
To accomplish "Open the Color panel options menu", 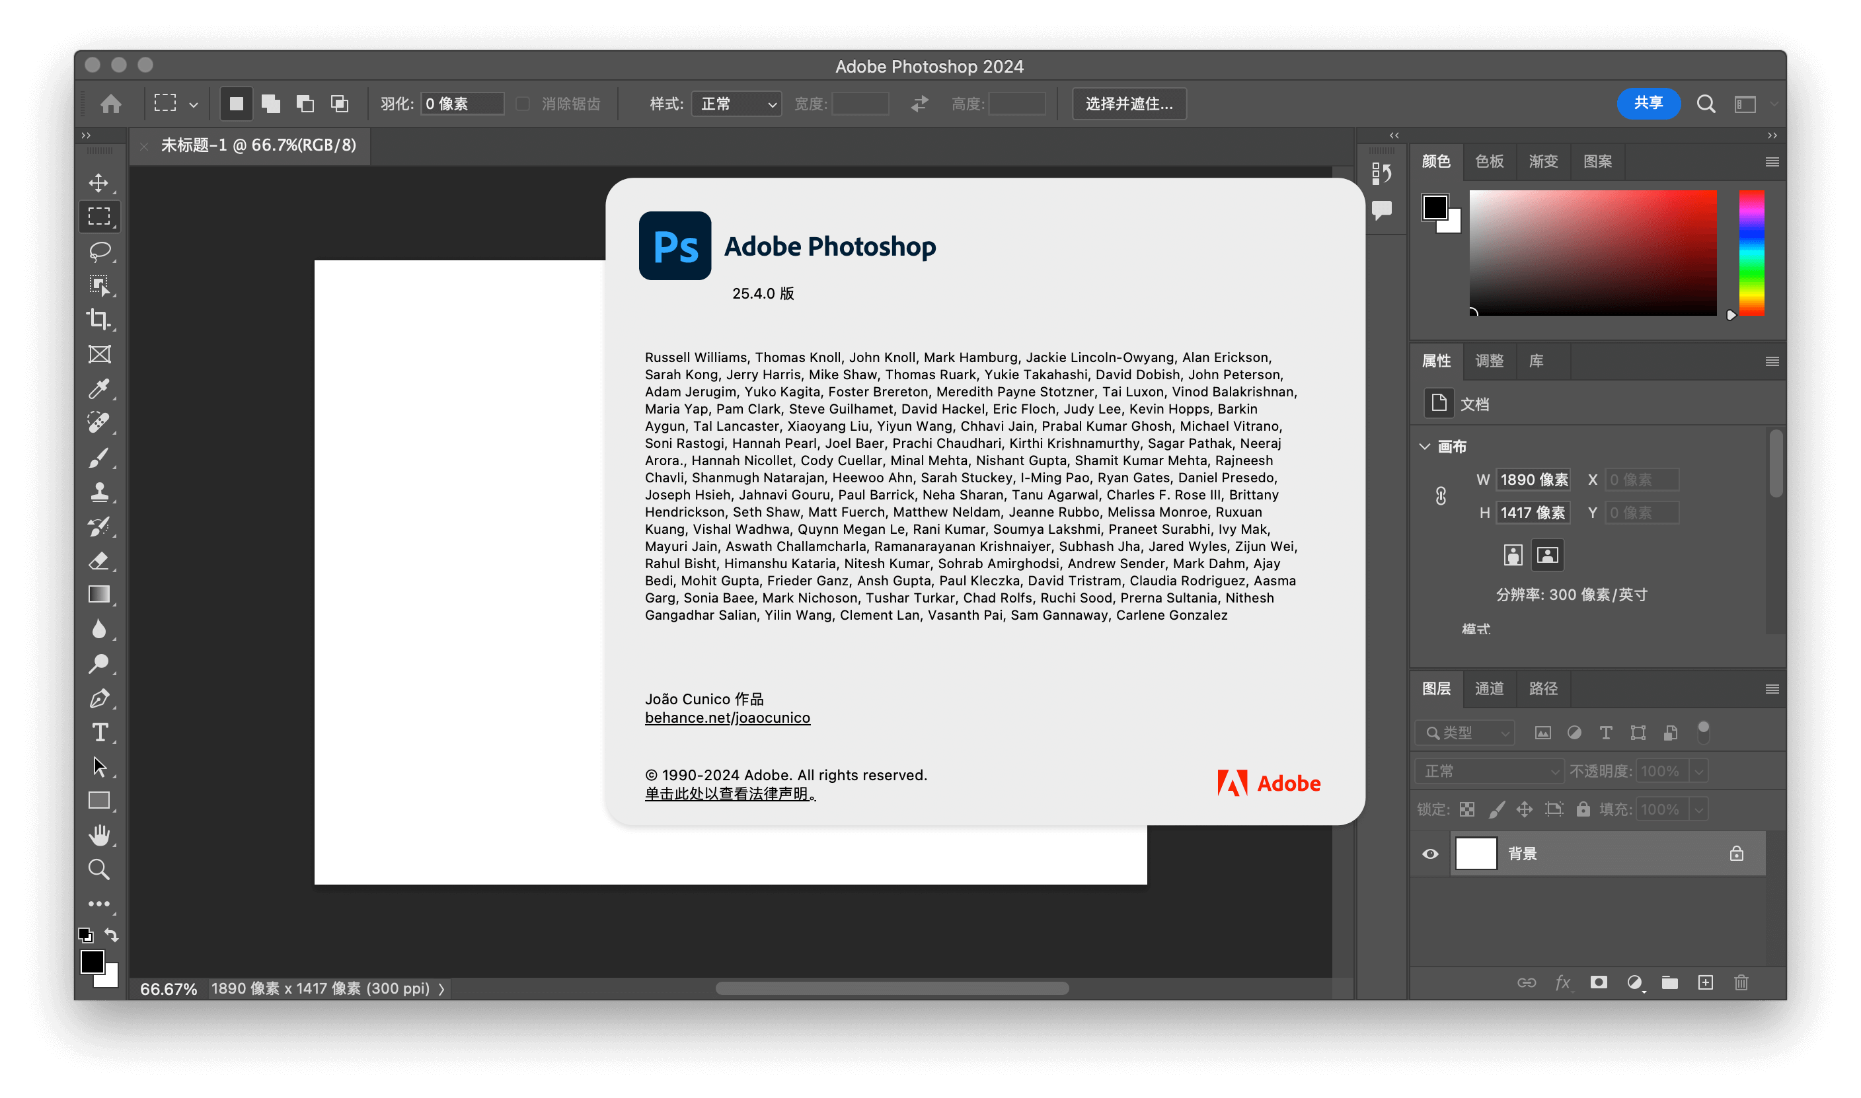I will (x=1772, y=161).
